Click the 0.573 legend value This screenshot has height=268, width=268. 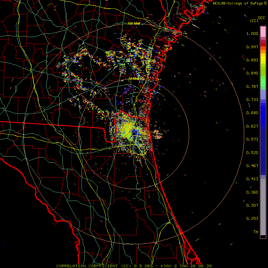[x=252, y=139]
